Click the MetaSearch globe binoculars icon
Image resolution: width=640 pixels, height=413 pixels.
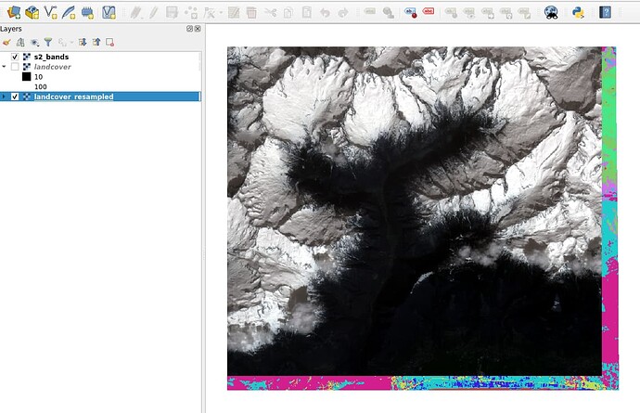coord(551,12)
